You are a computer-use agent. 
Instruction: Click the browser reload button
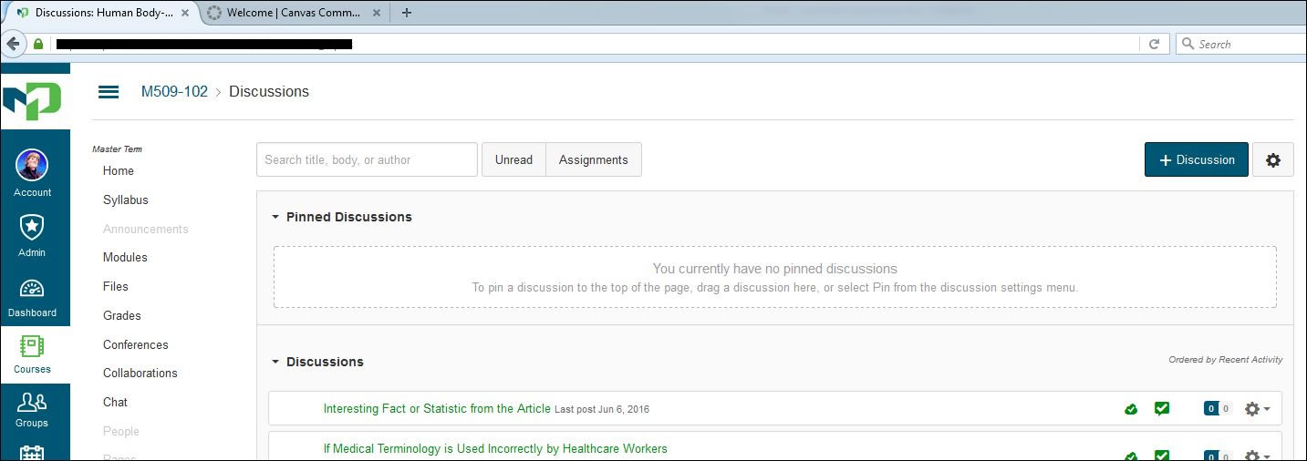click(x=1154, y=44)
